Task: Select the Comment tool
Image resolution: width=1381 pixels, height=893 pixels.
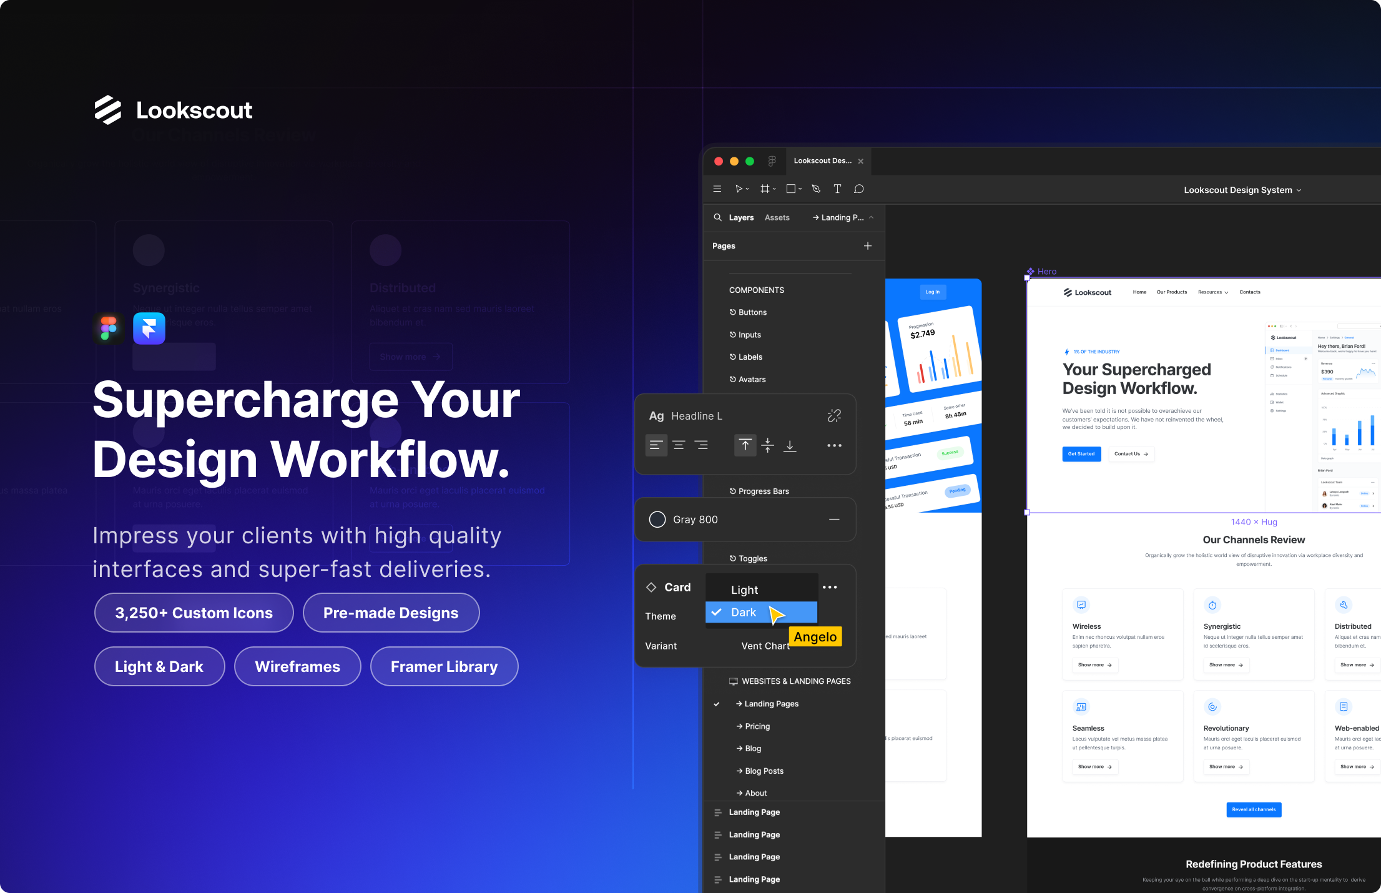Action: [x=859, y=189]
